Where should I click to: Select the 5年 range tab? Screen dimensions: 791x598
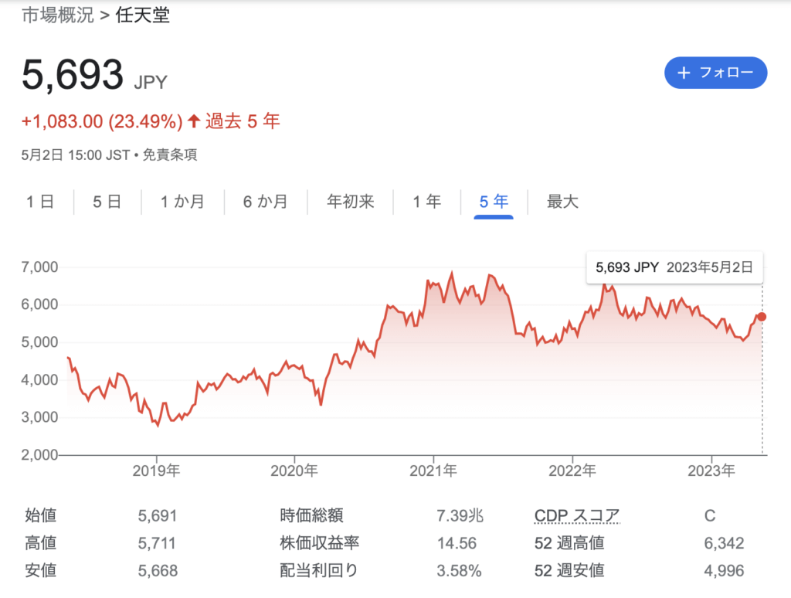pos(494,202)
